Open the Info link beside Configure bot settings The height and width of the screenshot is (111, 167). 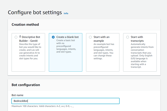coord(66,13)
